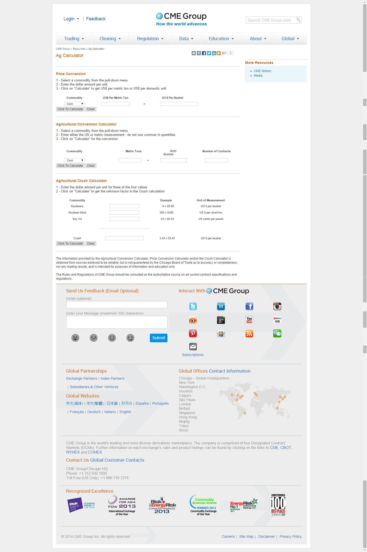
Task: Share the page via the small email icon
Action: pos(194,53)
